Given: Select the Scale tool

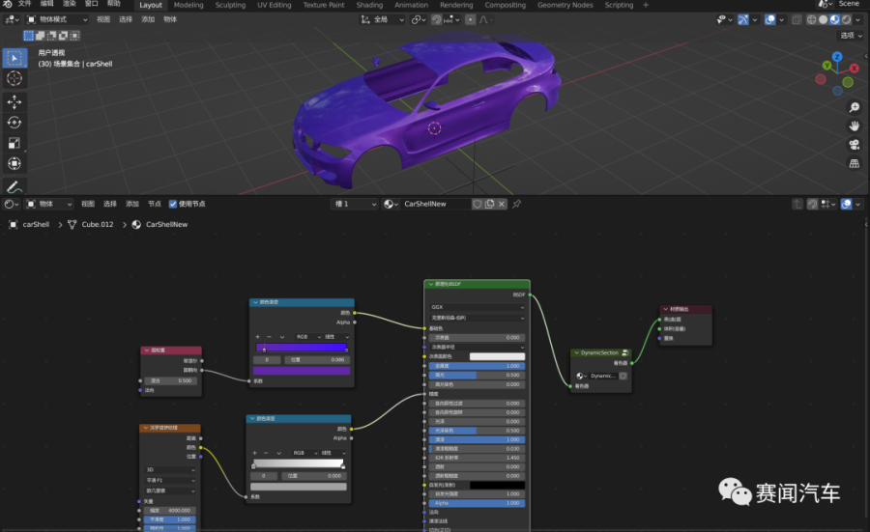Looking at the screenshot, I should 14,143.
